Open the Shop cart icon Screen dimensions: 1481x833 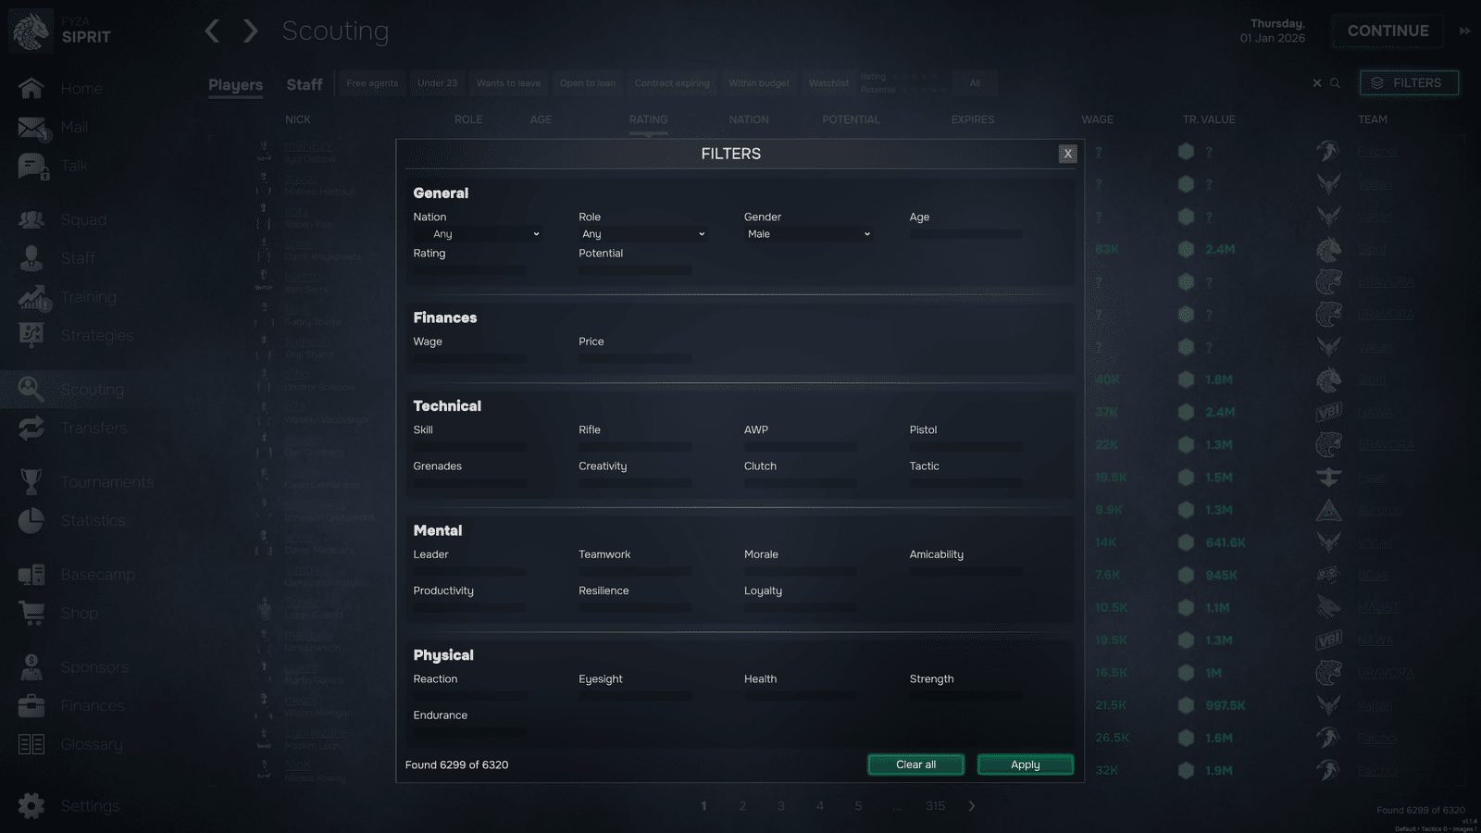31,613
